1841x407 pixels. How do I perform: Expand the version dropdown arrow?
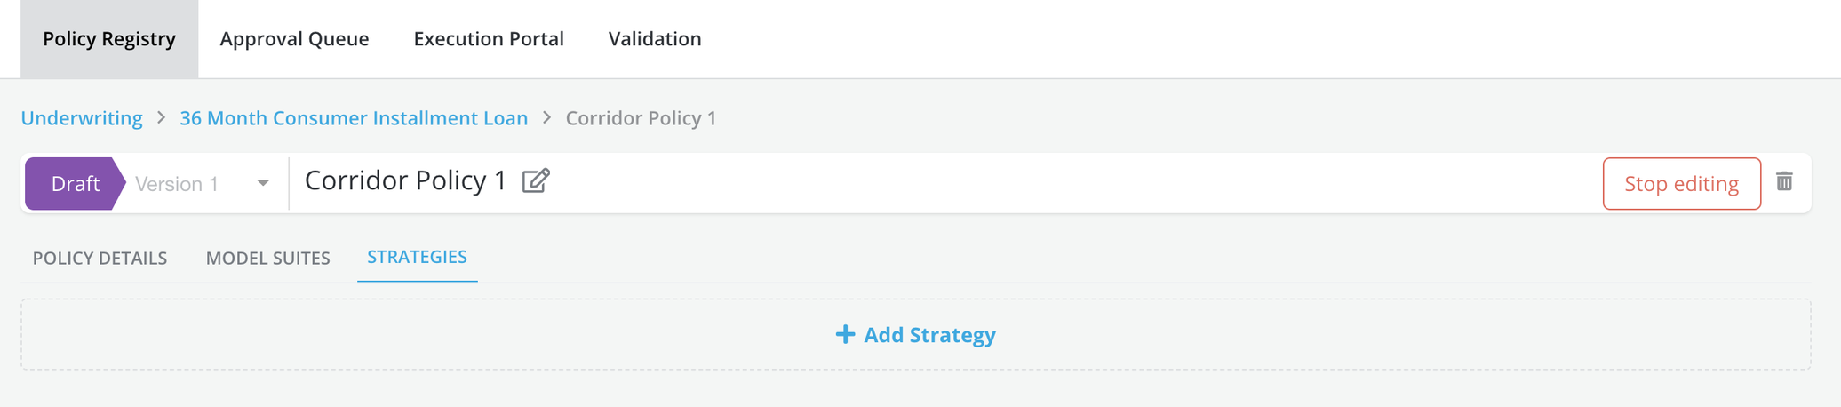(263, 184)
